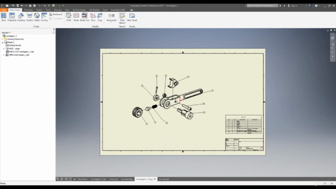Activate the Crop tool
This screenshot has height=189, width=336.
100,17
